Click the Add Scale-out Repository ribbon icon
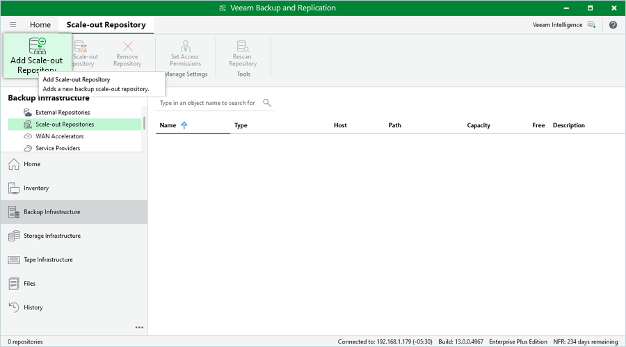 tap(38, 47)
